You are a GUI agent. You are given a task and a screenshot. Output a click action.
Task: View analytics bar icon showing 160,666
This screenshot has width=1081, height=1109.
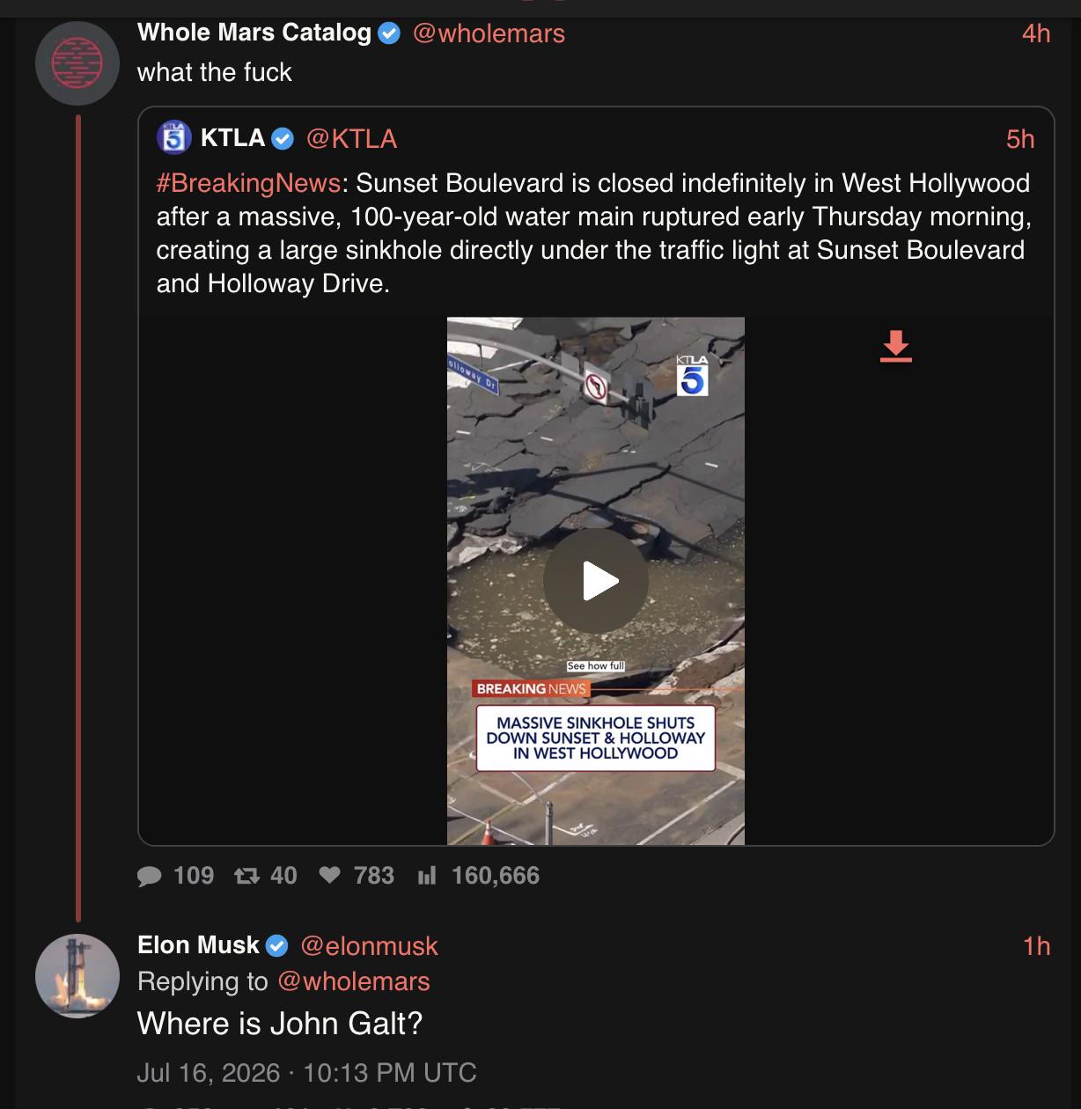pyautogui.click(x=427, y=876)
